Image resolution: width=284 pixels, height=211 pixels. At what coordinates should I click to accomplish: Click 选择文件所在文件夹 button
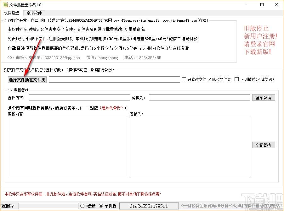click(x=27, y=80)
